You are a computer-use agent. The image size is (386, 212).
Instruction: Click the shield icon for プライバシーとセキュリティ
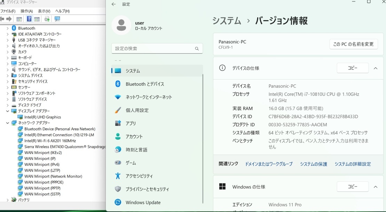click(x=118, y=189)
